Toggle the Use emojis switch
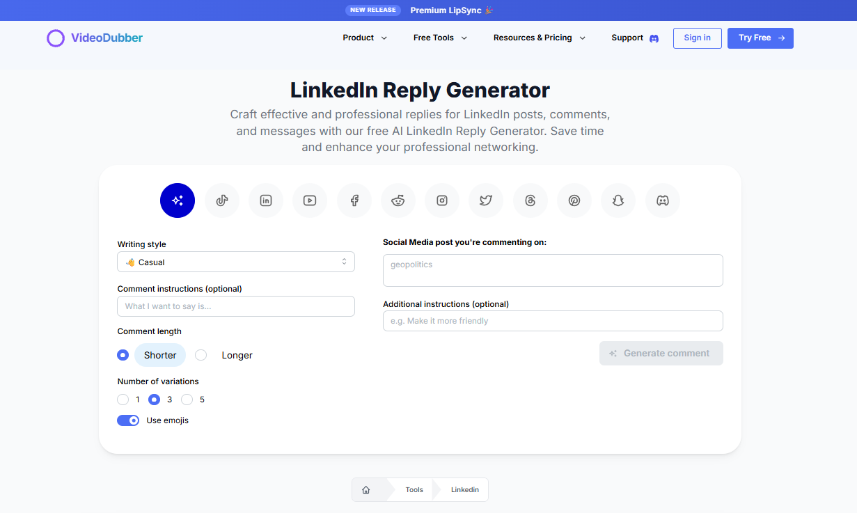The height and width of the screenshot is (513, 857). [x=128, y=420]
